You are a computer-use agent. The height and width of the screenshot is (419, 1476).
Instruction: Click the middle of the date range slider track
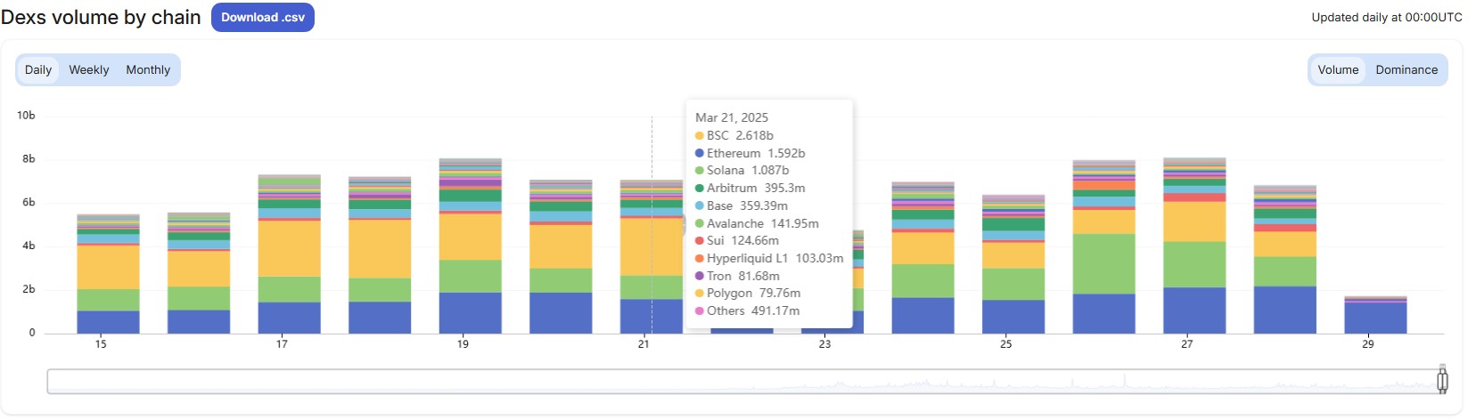744,381
